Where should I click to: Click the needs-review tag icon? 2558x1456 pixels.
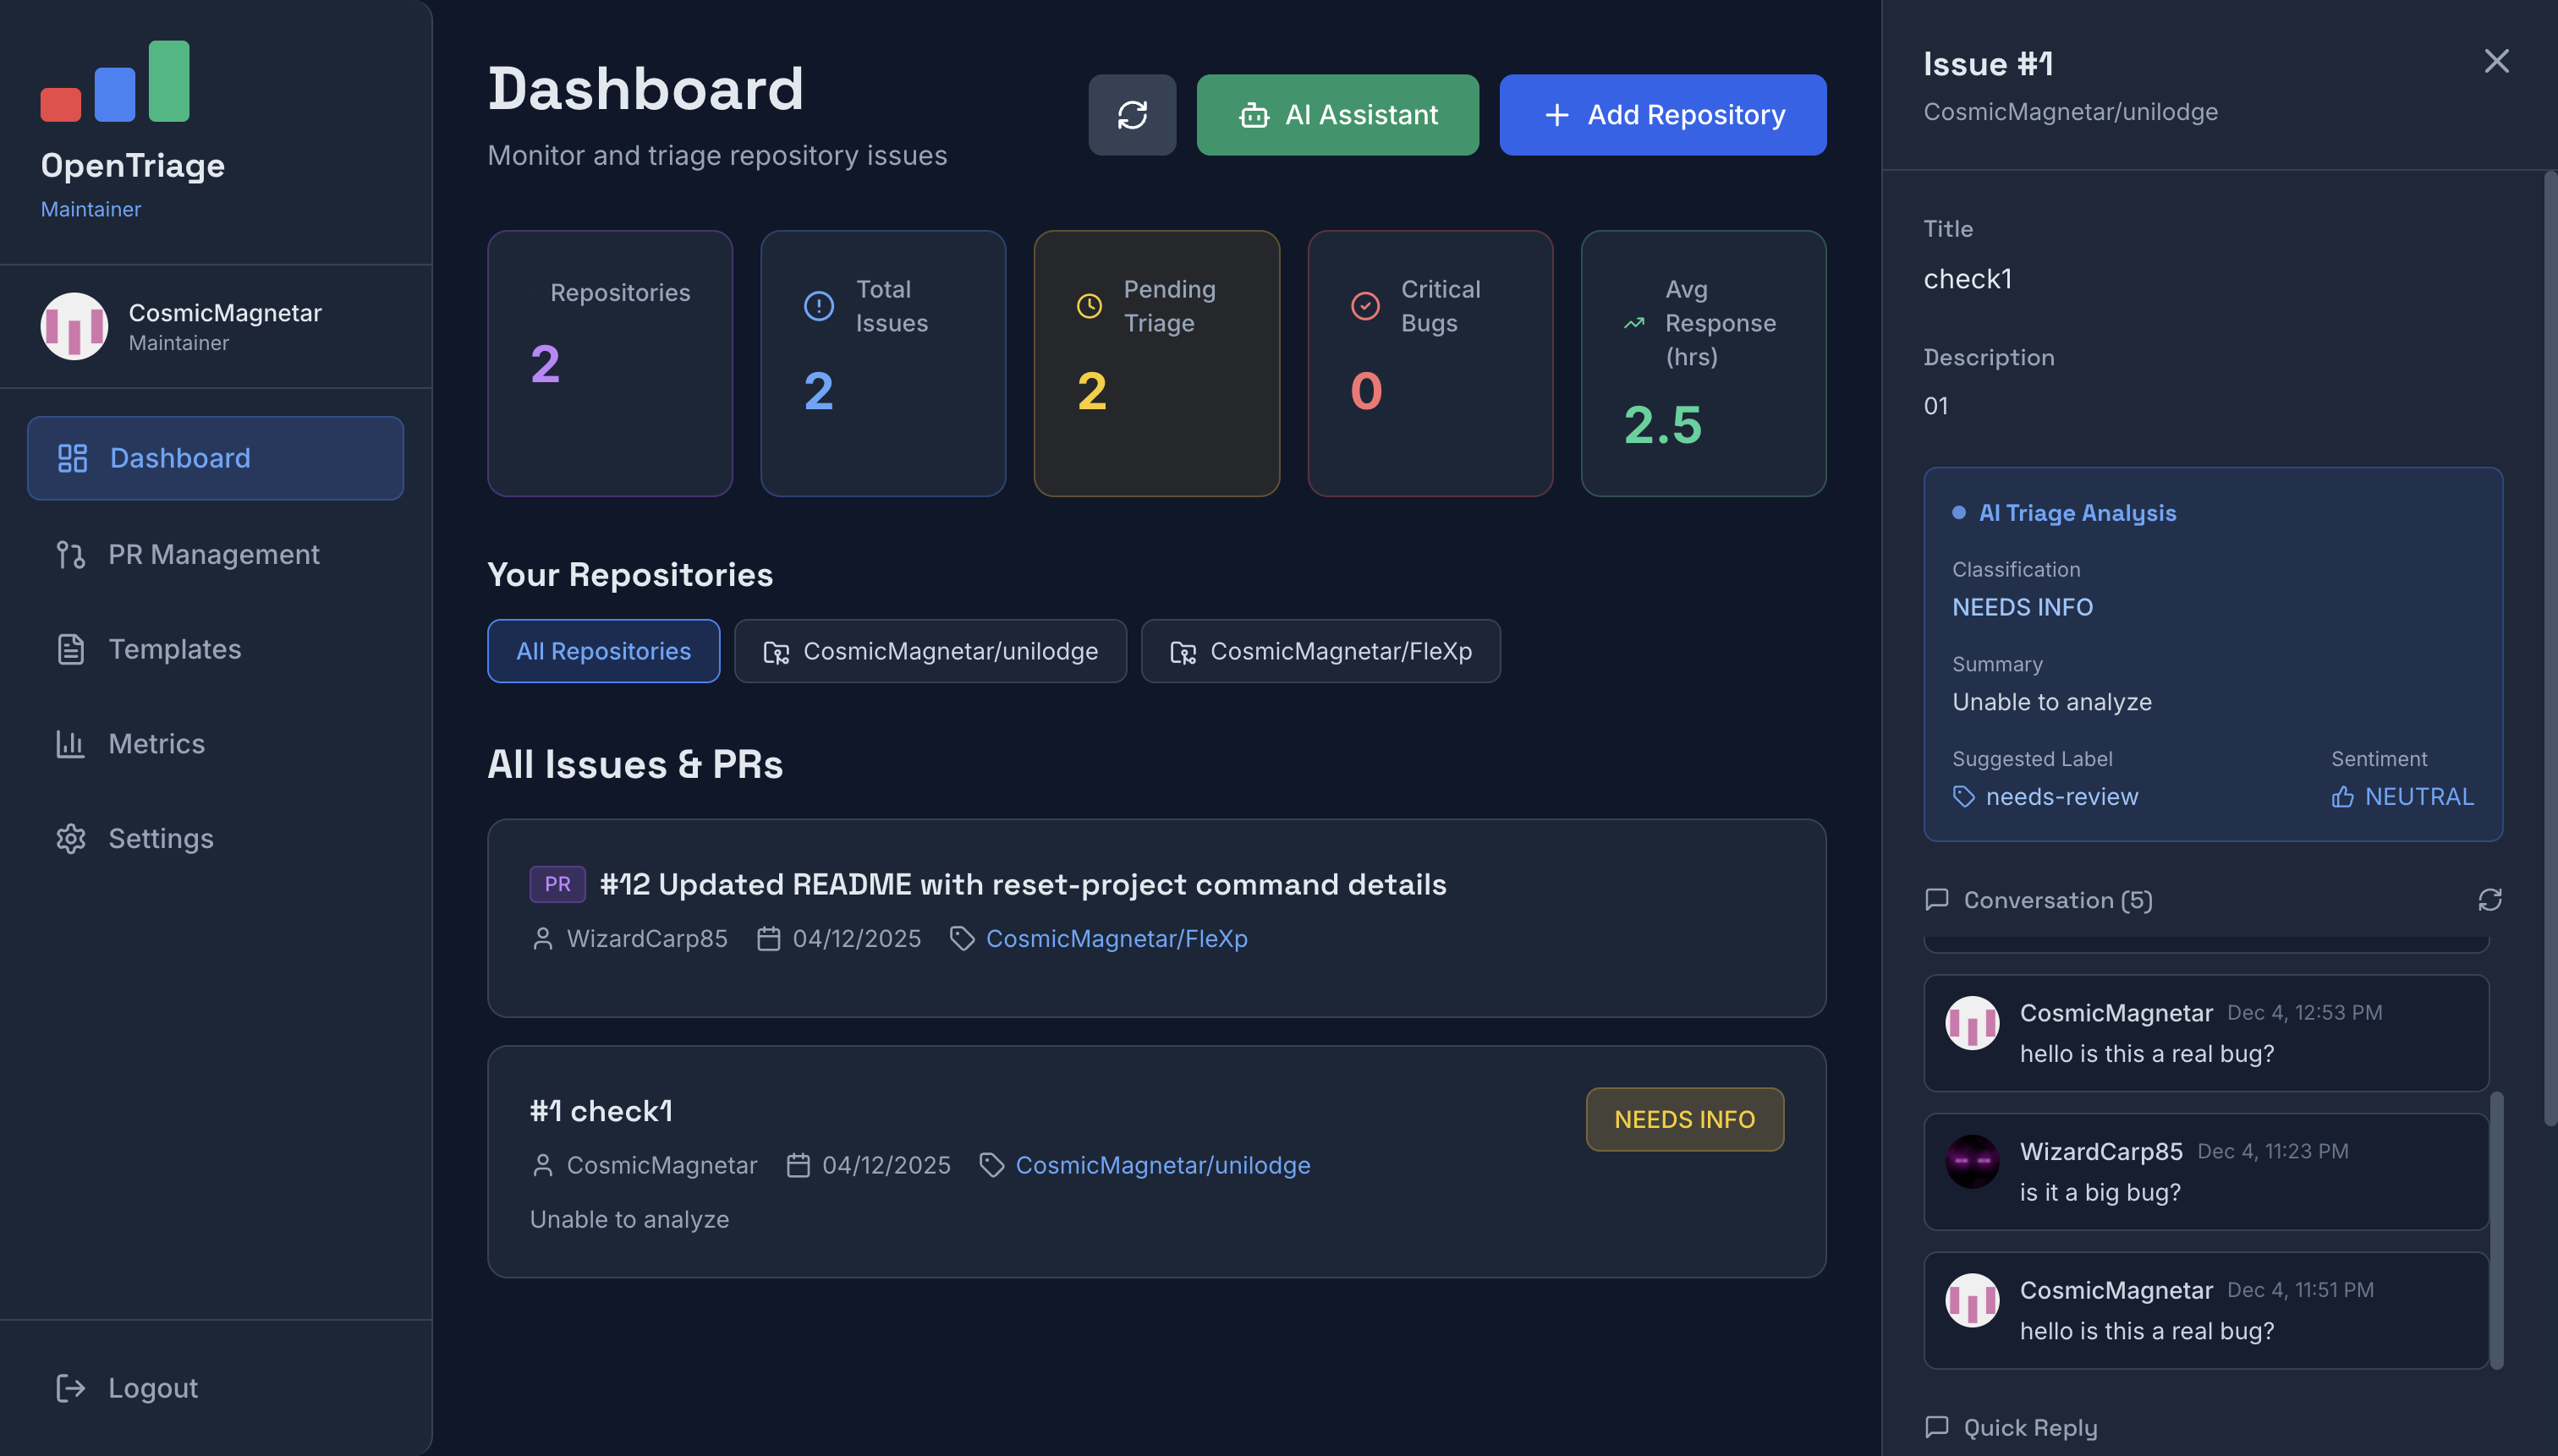[x=1962, y=796]
